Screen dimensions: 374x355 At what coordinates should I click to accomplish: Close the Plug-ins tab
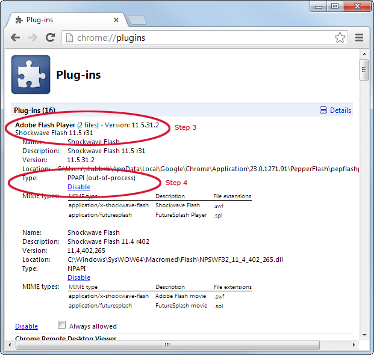tap(116, 20)
